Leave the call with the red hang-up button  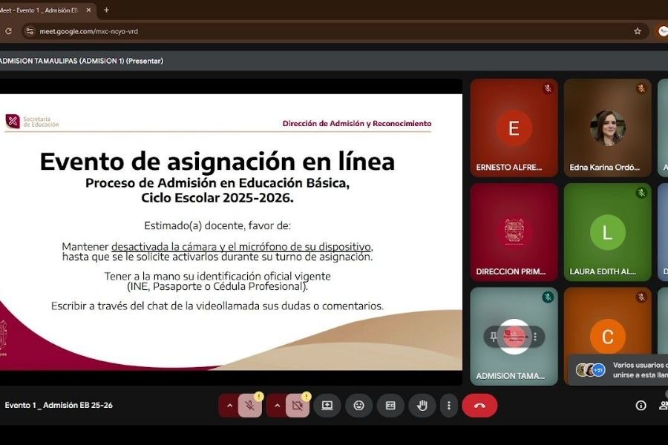coord(479,406)
